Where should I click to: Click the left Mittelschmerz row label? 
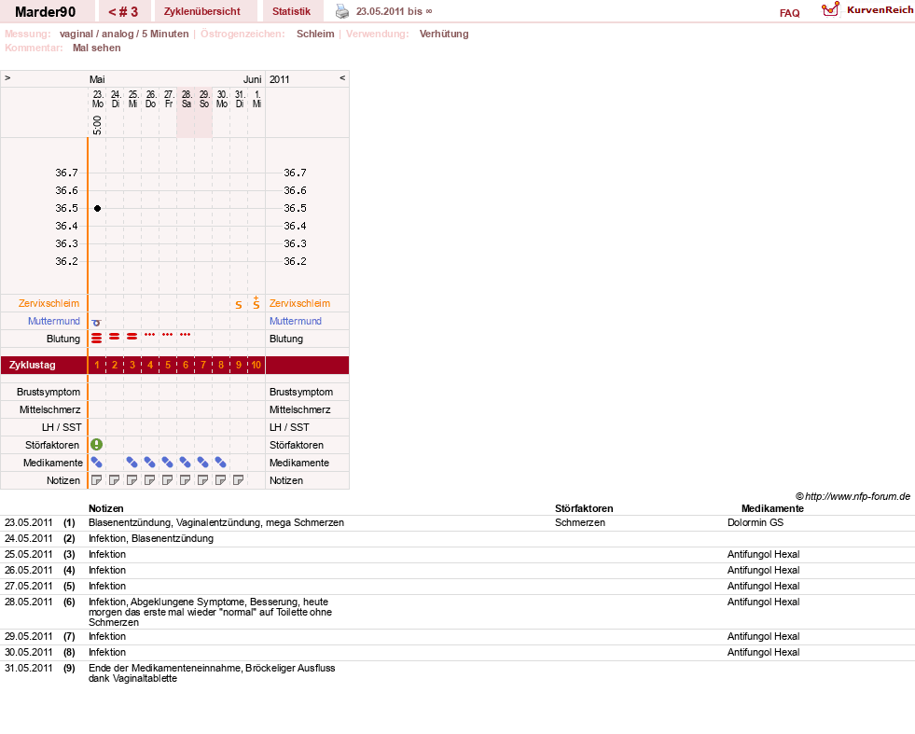pyautogui.click(x=50, y=409)
